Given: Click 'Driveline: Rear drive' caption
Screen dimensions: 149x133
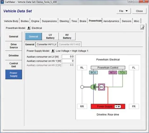Looking at the screenshot, I should click(108, 115).
